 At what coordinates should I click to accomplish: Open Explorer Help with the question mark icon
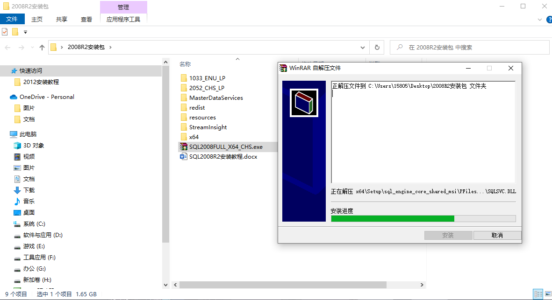click(x=549, y=20)
